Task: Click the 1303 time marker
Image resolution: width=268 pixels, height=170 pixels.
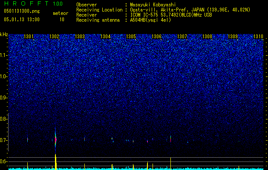Action: point(80,36)
